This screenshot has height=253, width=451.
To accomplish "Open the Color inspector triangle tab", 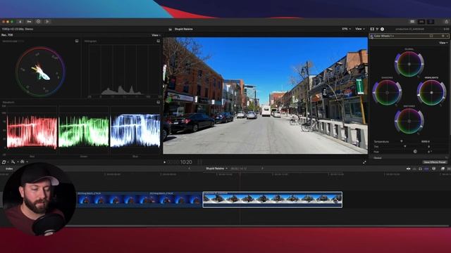I will pos(377,29).
